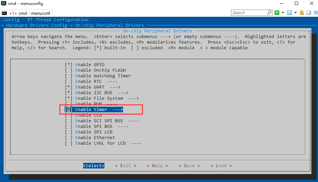Click the console icon on cmd tab

point(4,13)
